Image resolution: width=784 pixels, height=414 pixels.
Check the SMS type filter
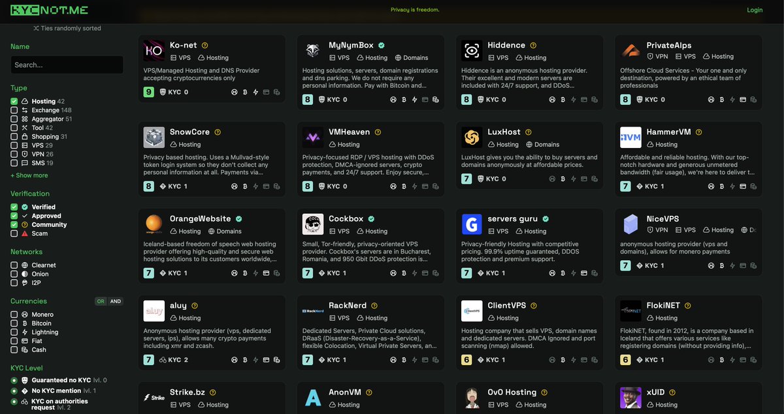pos(14,163)
